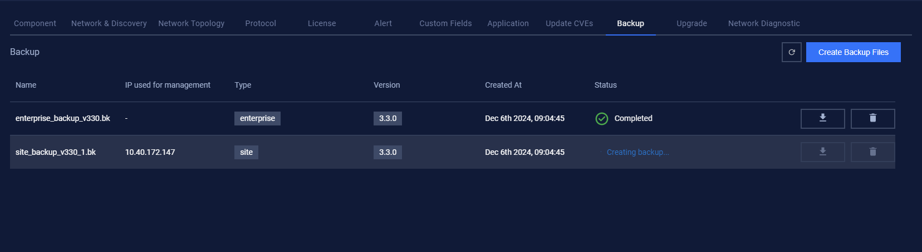The image size is (922, 252).
Task: Open the Component tab
Action: (35, 23)
